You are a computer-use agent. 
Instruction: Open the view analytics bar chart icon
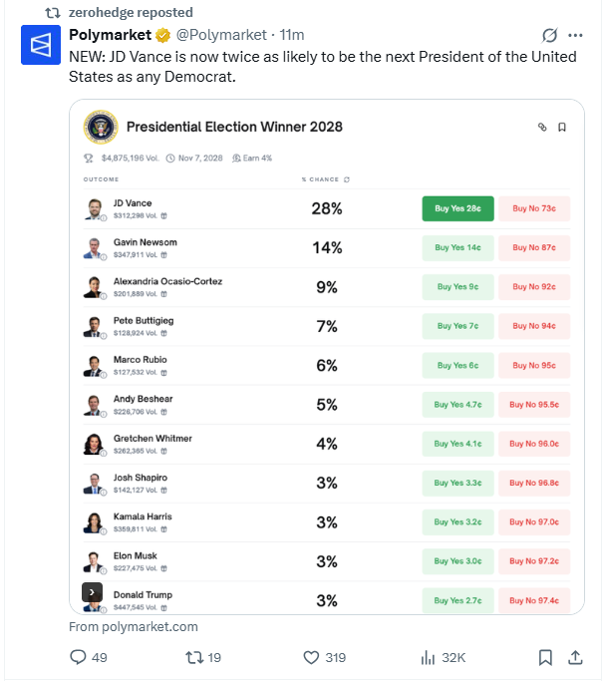point(428,657)
